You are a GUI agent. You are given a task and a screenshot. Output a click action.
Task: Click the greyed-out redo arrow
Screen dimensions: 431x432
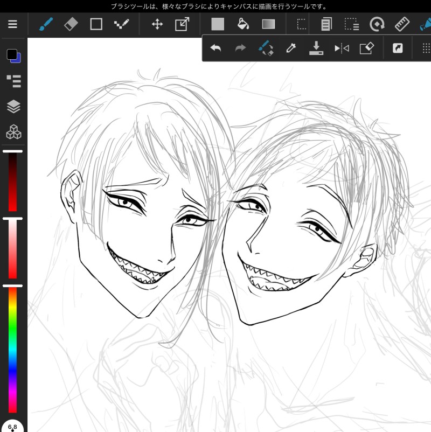[240, 48]
